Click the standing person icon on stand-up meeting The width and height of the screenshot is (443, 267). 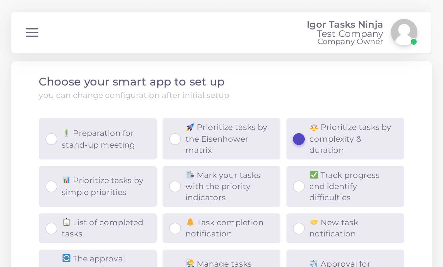click(x=66, y=133)
